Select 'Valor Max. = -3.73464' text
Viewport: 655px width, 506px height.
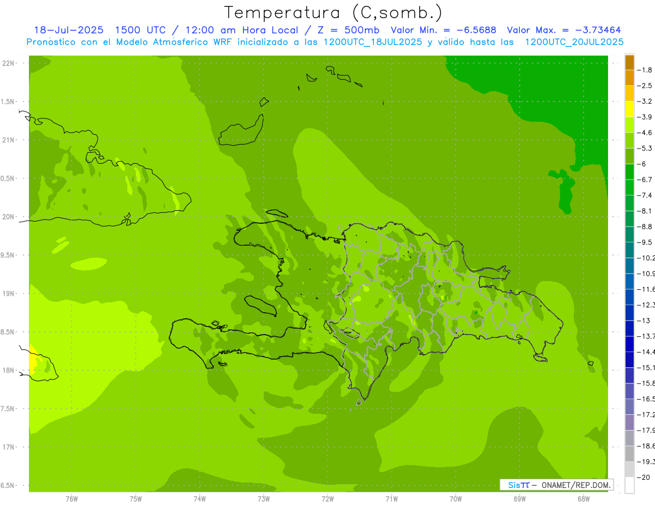tap(564, 30)
